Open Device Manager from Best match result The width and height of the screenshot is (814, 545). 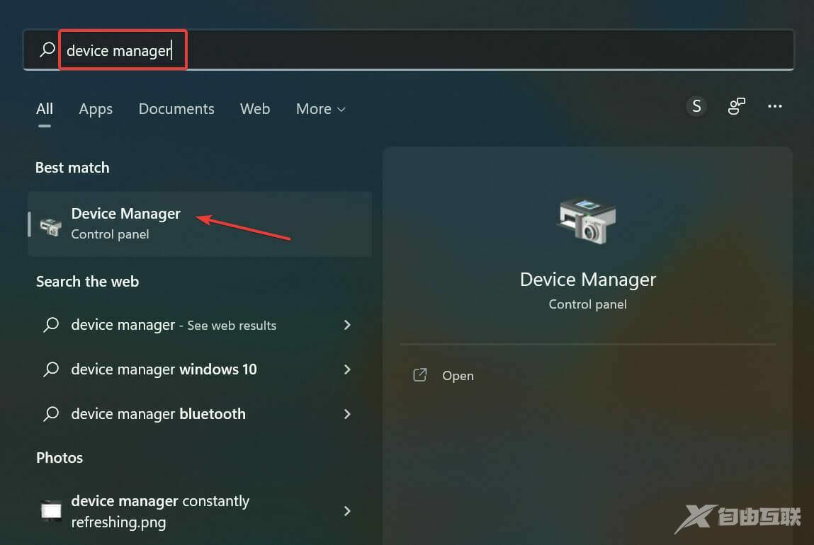click(x=126, y=214)
